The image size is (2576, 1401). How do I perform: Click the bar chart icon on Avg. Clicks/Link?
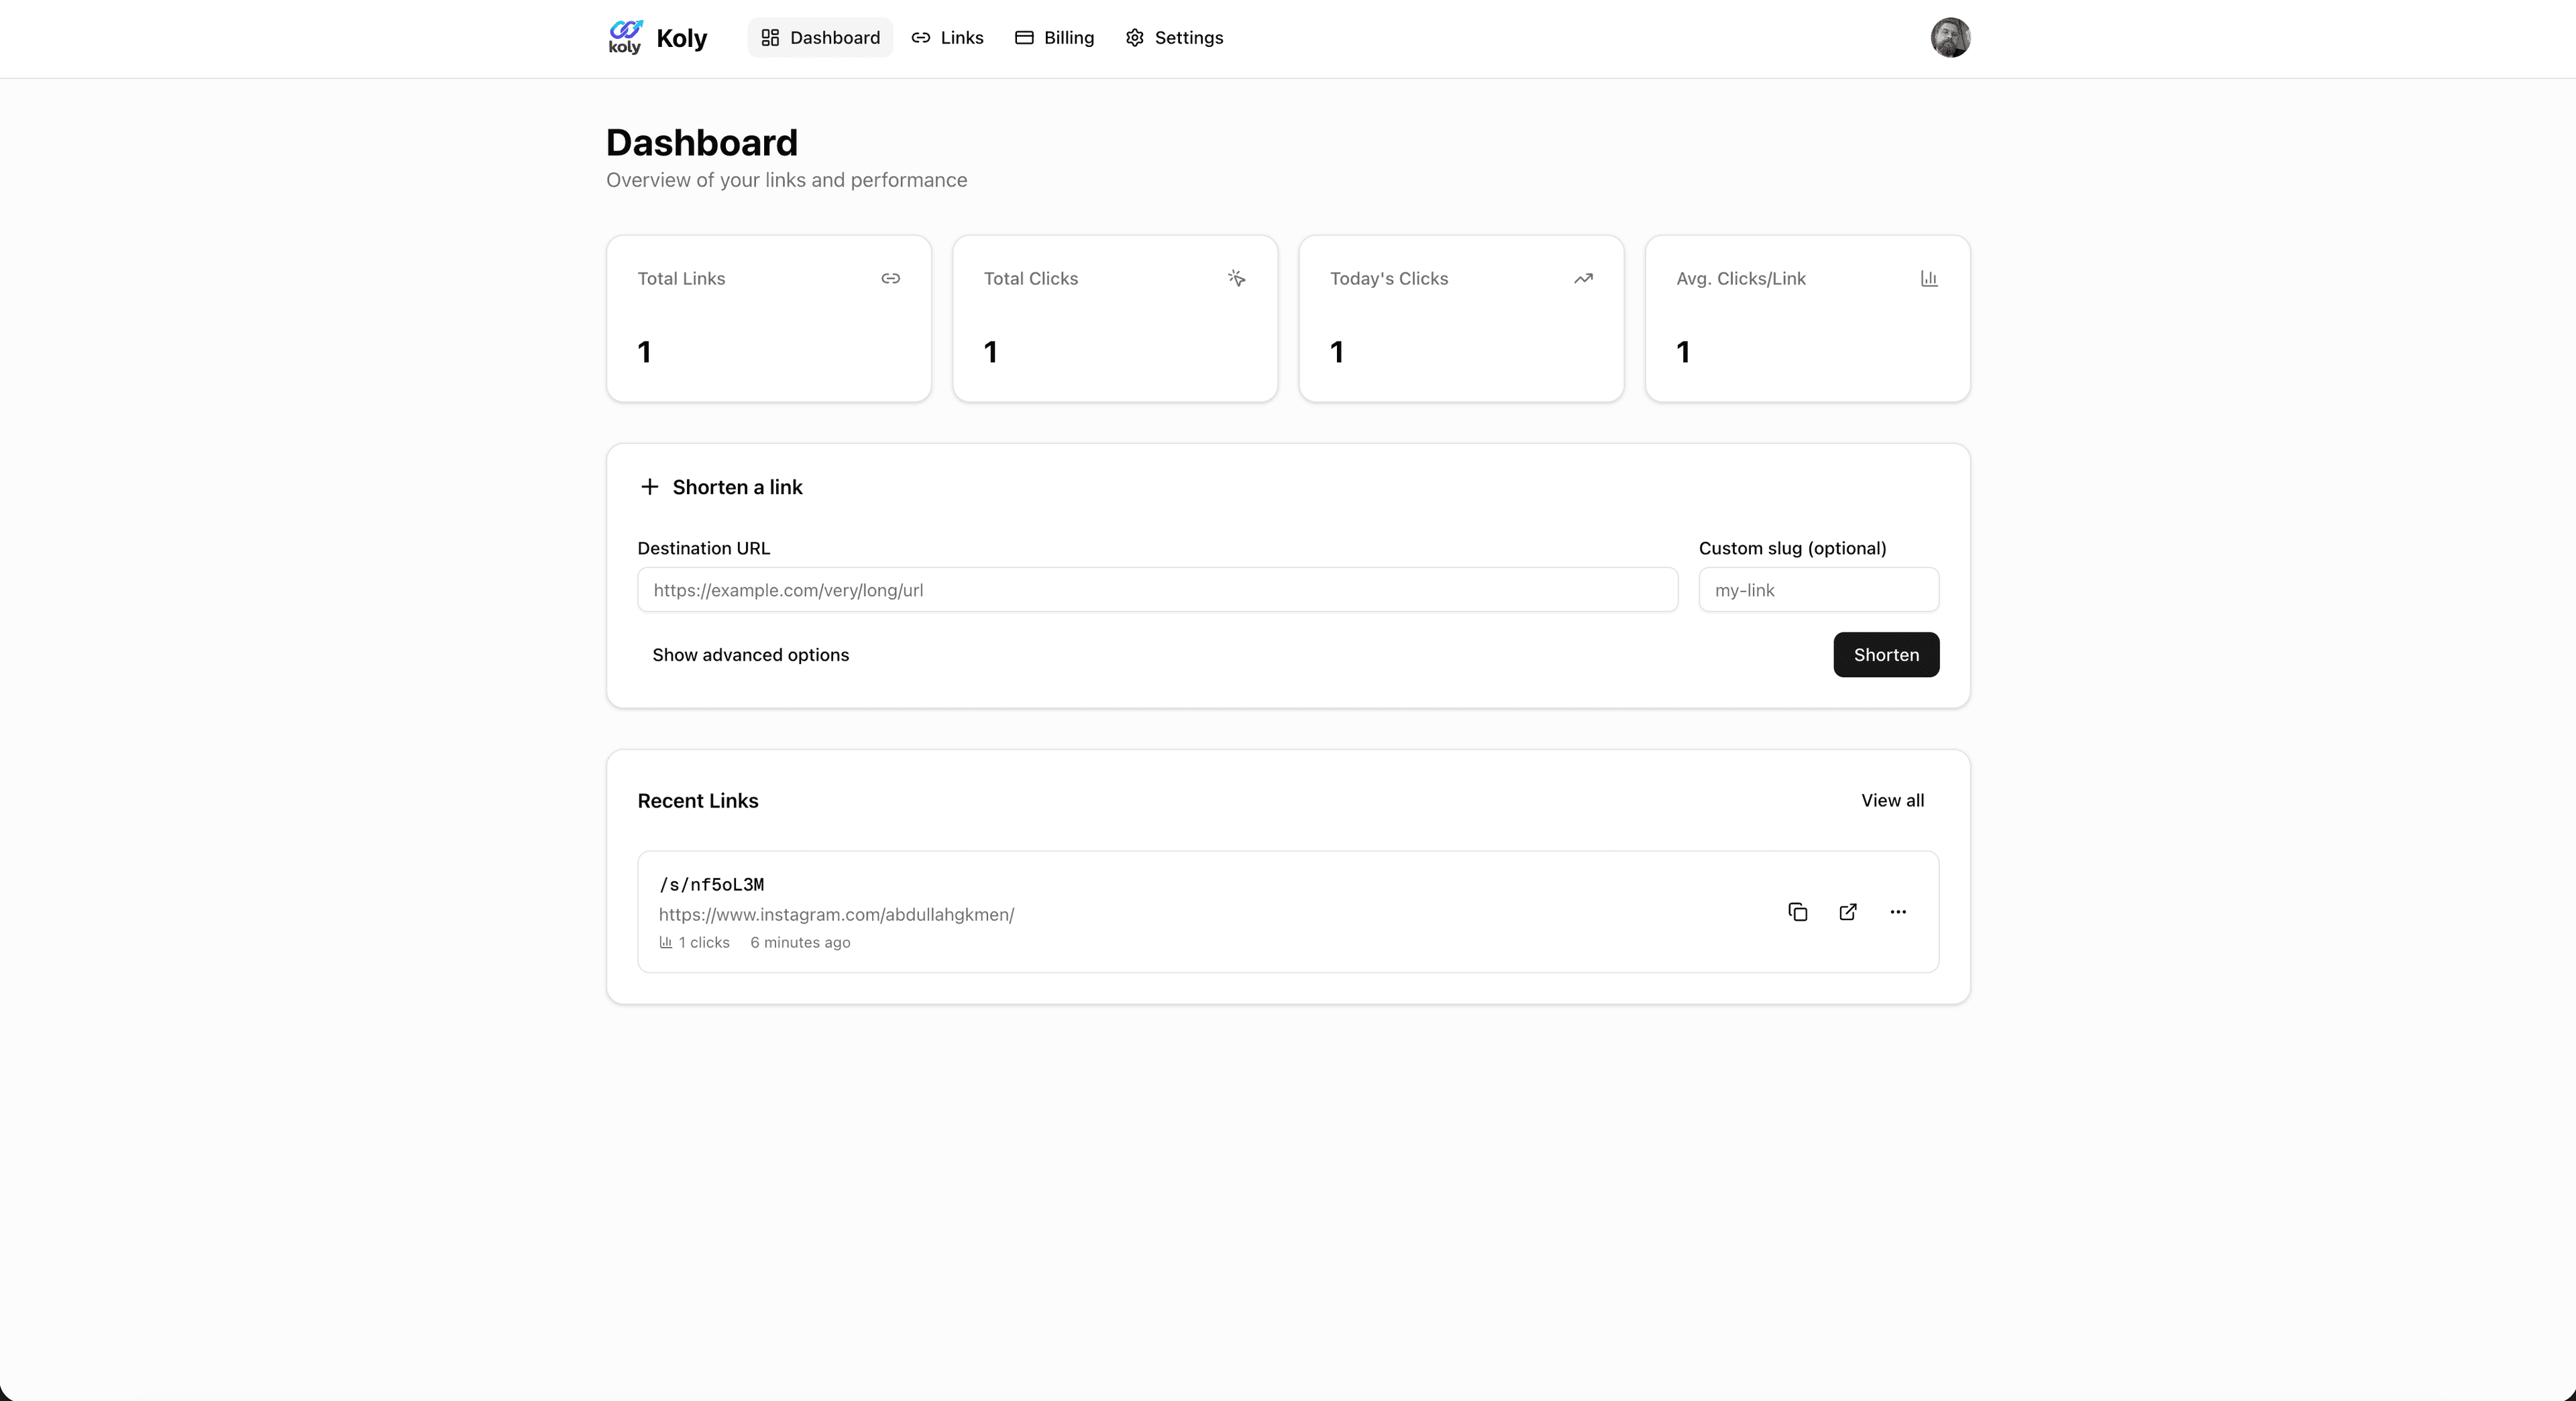(x=1929, y=279)
